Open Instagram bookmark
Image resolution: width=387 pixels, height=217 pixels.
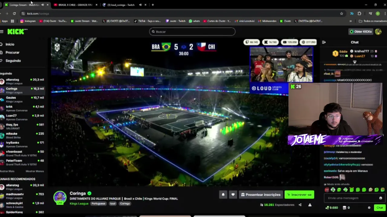tap(28, 21)
